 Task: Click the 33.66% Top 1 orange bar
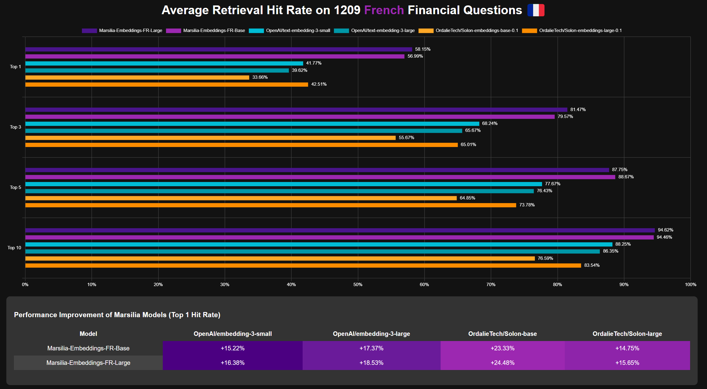pyautogui.click(x=137, y=78)
